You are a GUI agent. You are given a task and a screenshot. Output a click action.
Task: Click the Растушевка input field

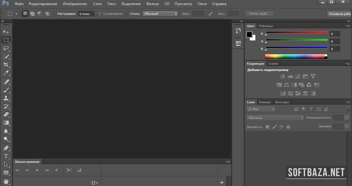(x=86, y=14)
